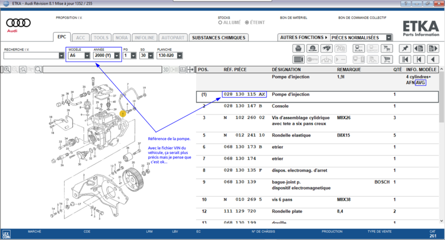Open the MODÈLE A6 dropdown
This screenshot has height=240, width=445.
point(87,56)
